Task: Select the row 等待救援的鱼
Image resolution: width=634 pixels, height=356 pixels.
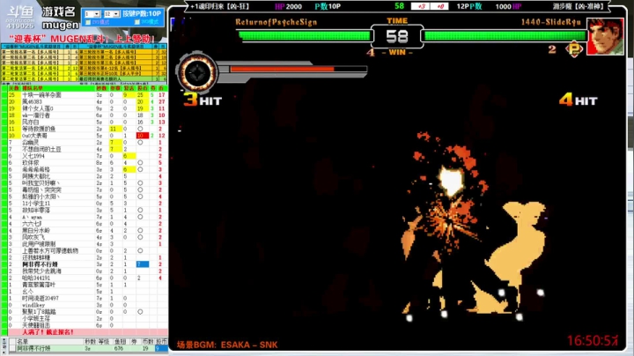Action: 85,129
